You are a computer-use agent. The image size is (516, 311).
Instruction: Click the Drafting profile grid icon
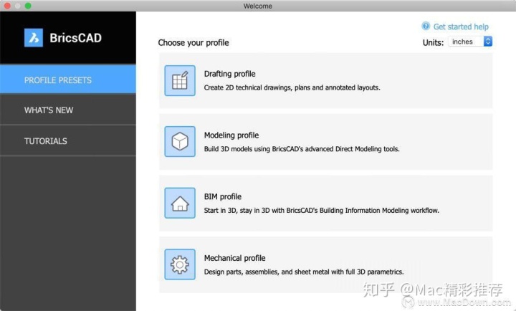(180, 81)
